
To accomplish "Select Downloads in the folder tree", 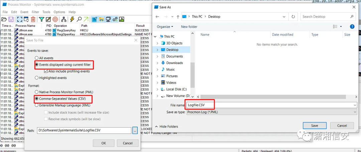I will (174, 63).
